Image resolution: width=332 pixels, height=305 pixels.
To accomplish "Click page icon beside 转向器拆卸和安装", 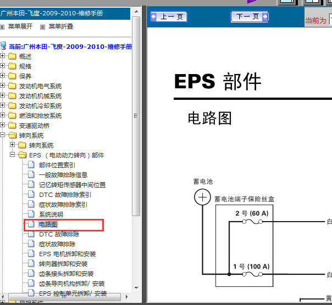I will click(31, 263).
